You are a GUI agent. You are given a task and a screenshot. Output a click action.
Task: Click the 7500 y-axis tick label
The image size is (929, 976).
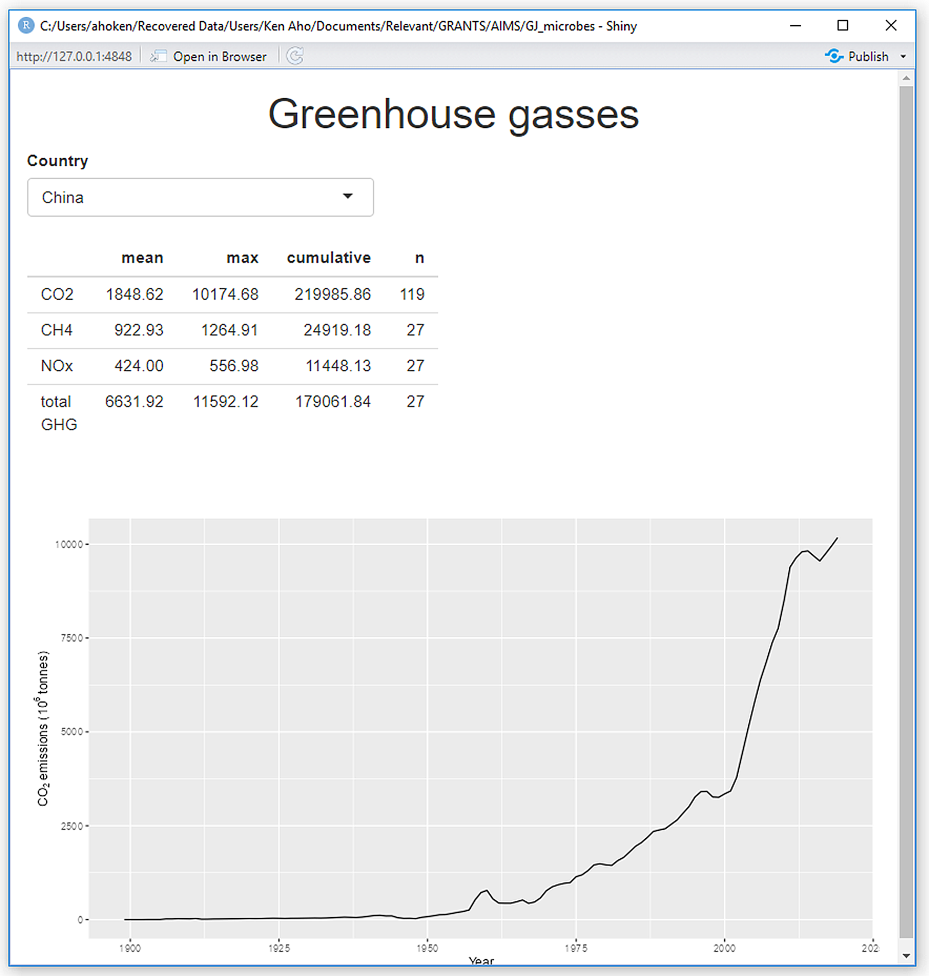(72, 638)
